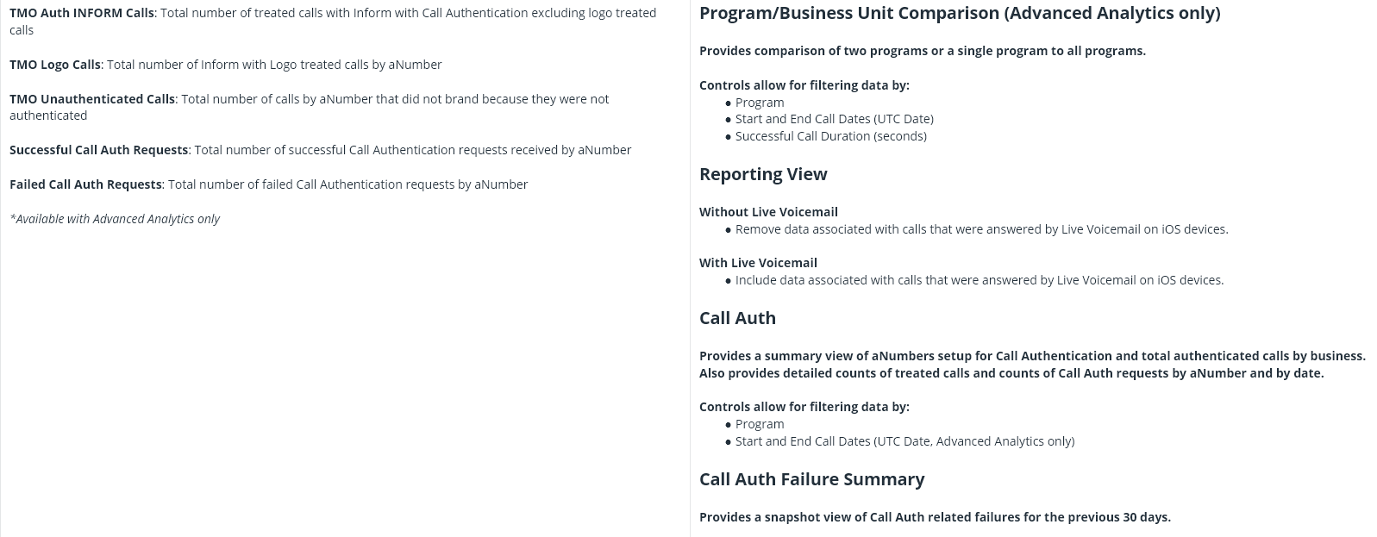Click the '*Available with Advanced Analytics only' footnote
This screenshot has height=537, width=1377.
[x=115, y=219]
